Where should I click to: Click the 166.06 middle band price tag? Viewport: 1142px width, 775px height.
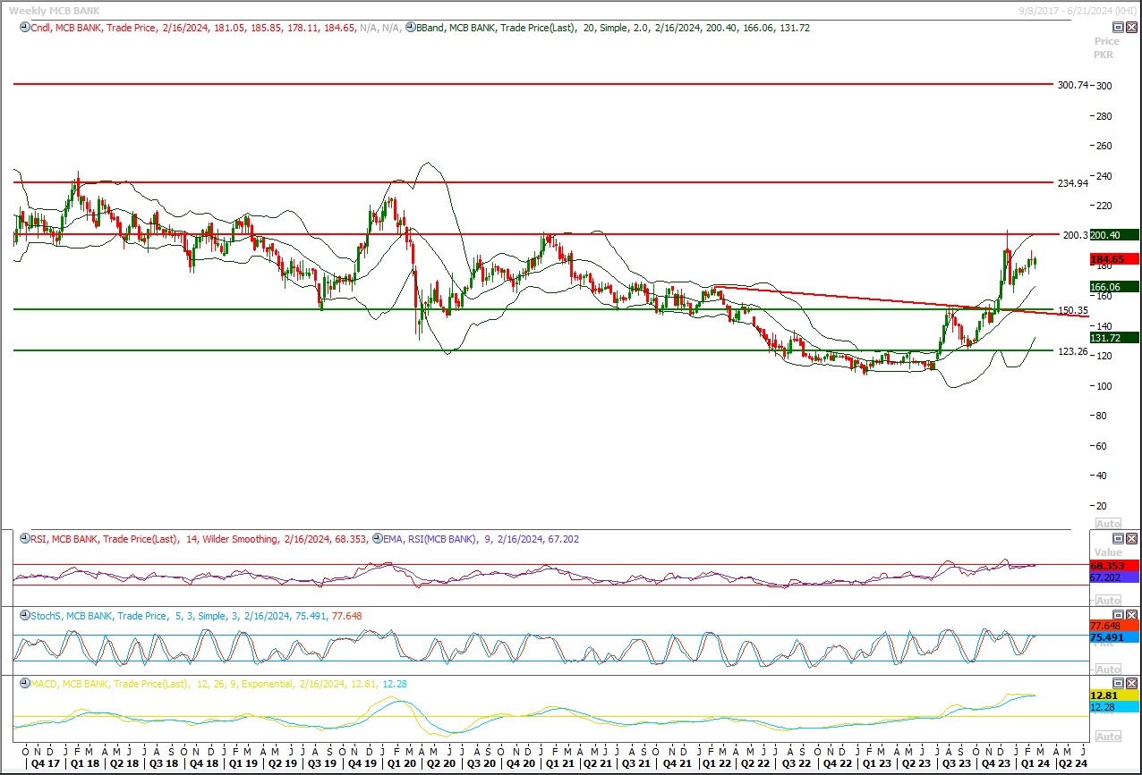(1112, 286)
